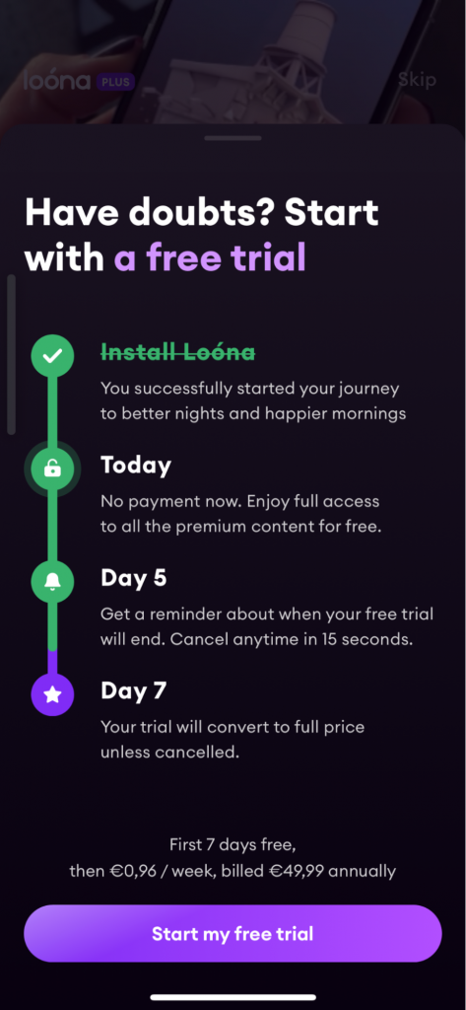Viewport: 466px width, 1010px height.
Task: Select the Day 7 step heading
Action: pyautogui.click(x=133, y=690)
